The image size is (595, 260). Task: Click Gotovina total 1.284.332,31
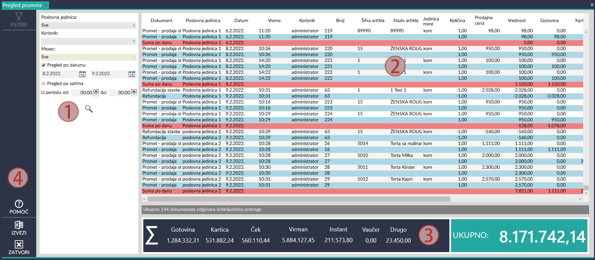(183, 241)
